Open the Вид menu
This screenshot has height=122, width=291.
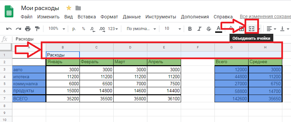click(x=68, y=17)
